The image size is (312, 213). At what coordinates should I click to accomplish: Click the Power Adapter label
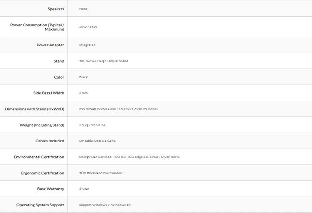coord(51,45)
